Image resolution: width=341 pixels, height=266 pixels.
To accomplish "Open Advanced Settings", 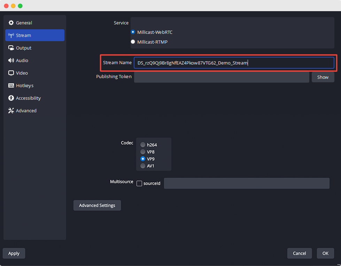I will coord(97,205).
